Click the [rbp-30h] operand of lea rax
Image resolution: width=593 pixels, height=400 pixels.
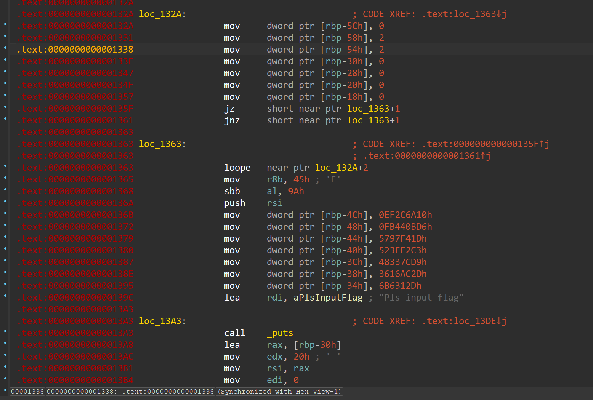(x=317, y=345)
